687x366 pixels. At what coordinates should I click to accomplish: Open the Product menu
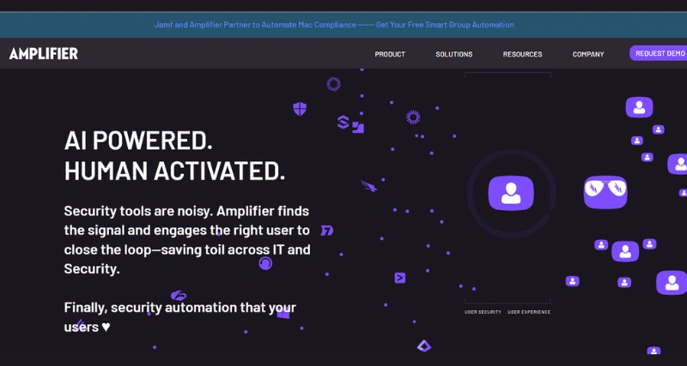click(x=390, y=54)
